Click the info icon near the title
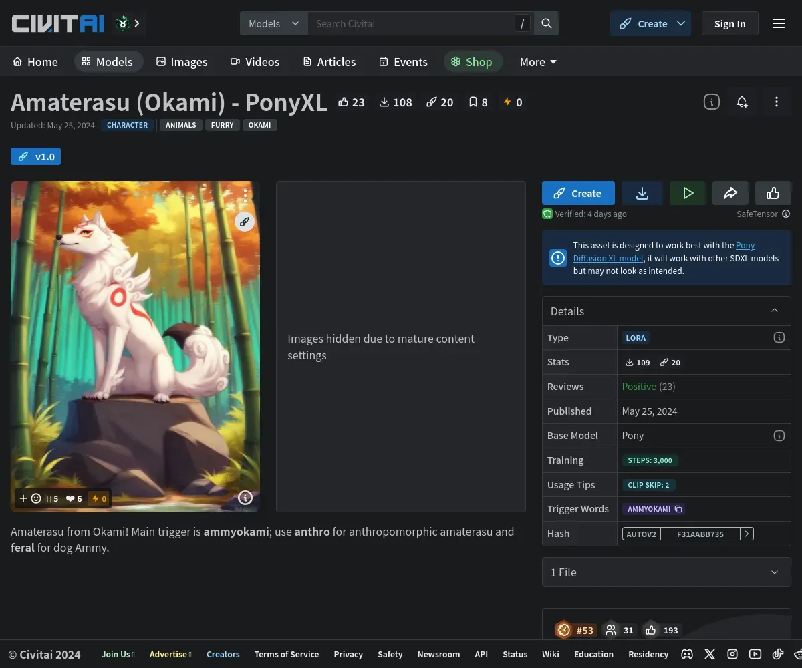 pyautogui.click(x=712, y=102)
